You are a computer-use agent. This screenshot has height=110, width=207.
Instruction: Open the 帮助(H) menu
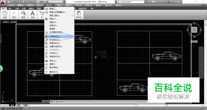point(119,5)
